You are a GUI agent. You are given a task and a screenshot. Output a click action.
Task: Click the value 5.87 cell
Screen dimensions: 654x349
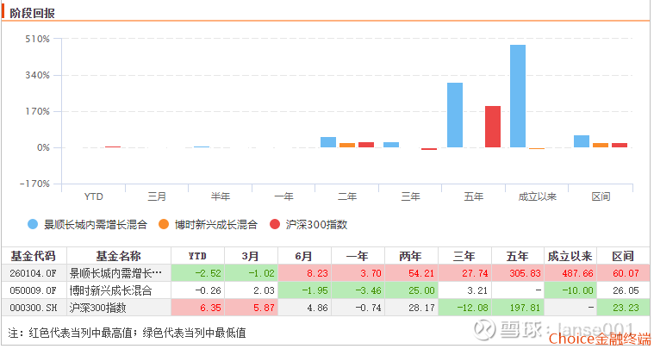(251, 308)
